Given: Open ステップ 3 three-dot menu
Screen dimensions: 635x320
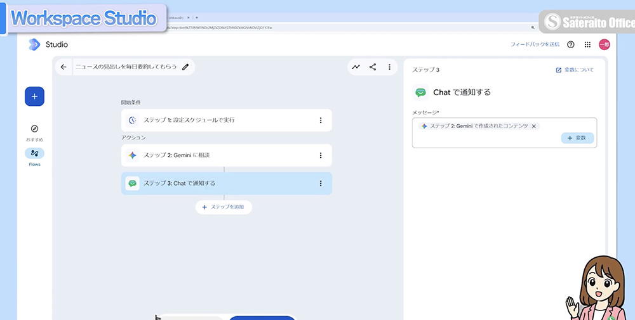Looking at the screenshot, I should click(320, 183).
